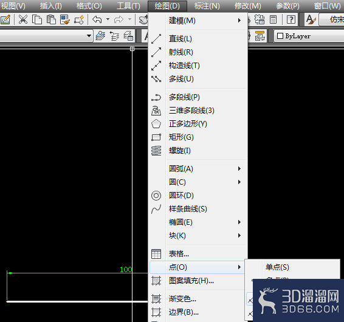
Task: Select 正多边形(Y) polygon command
Action: pyautogui.click(x=198, y=124)
